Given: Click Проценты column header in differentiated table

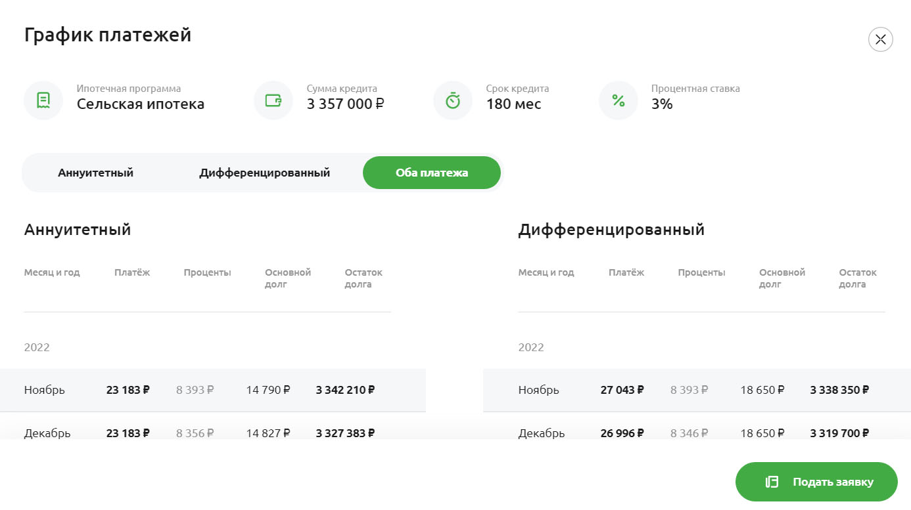Looking at the screenshot, I should click(702, 272).
